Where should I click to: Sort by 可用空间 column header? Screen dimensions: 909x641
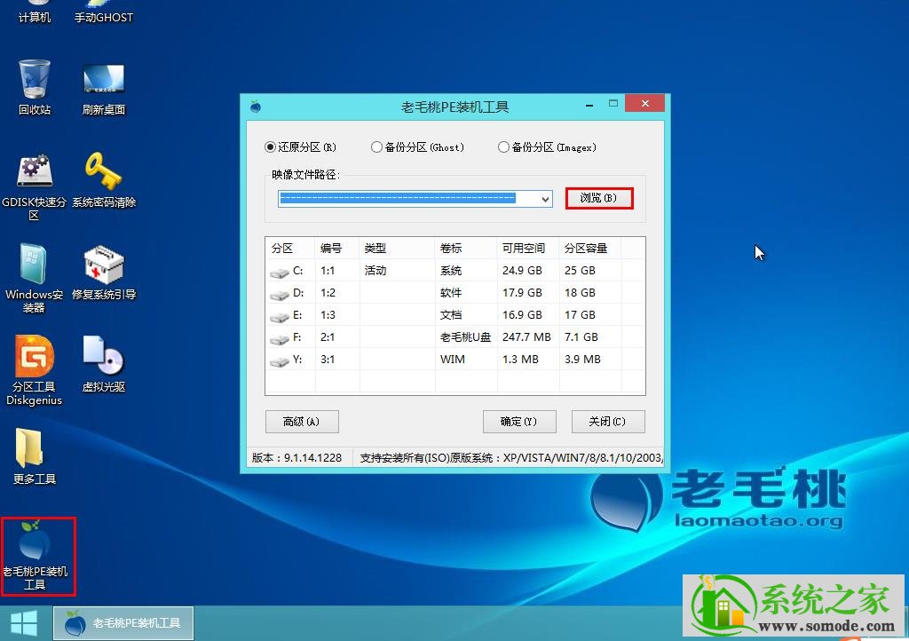pyautogui.click(x=528, y=248)
